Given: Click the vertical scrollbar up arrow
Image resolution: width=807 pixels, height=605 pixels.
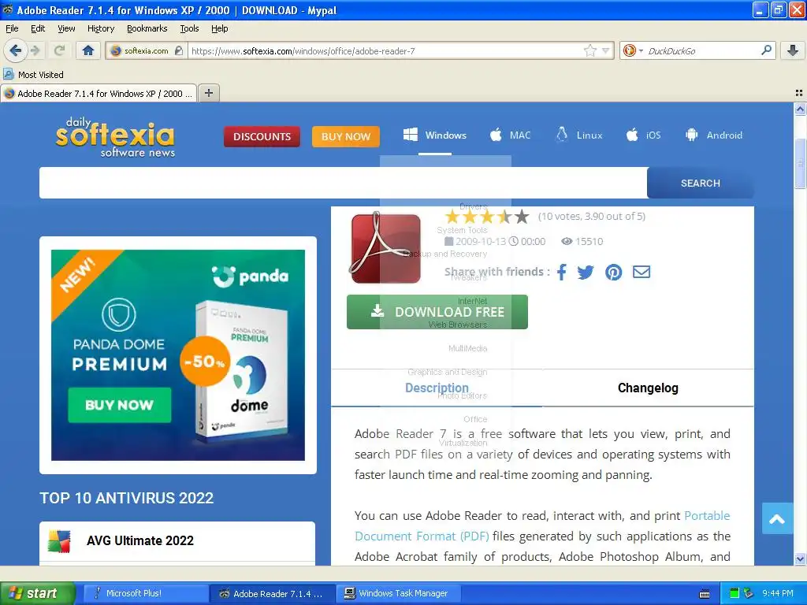Looking at the screenshot, I should click(x=800, y=109).
